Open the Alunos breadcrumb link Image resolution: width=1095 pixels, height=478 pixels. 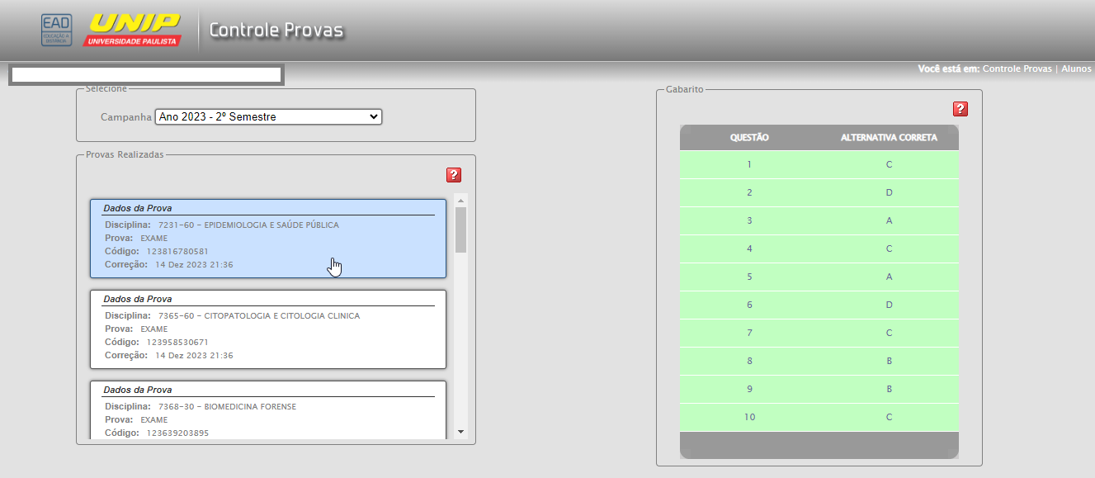pyautogui.click(x=1076, y=69)
